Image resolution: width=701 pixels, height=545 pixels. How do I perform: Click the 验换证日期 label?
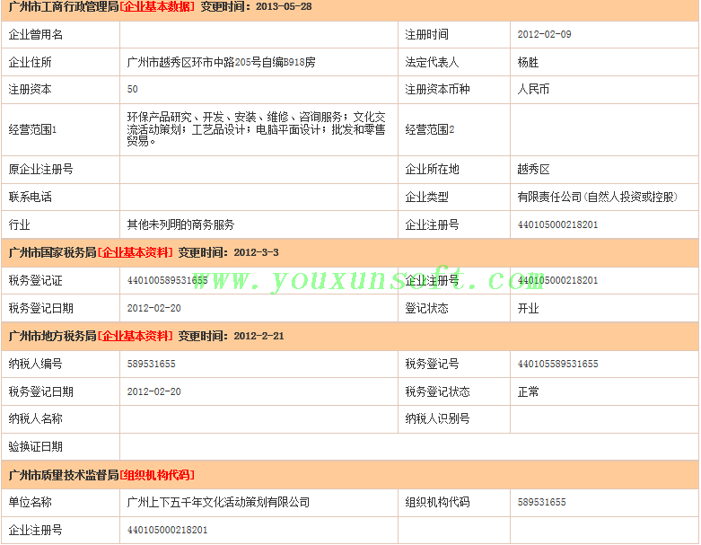35,446
